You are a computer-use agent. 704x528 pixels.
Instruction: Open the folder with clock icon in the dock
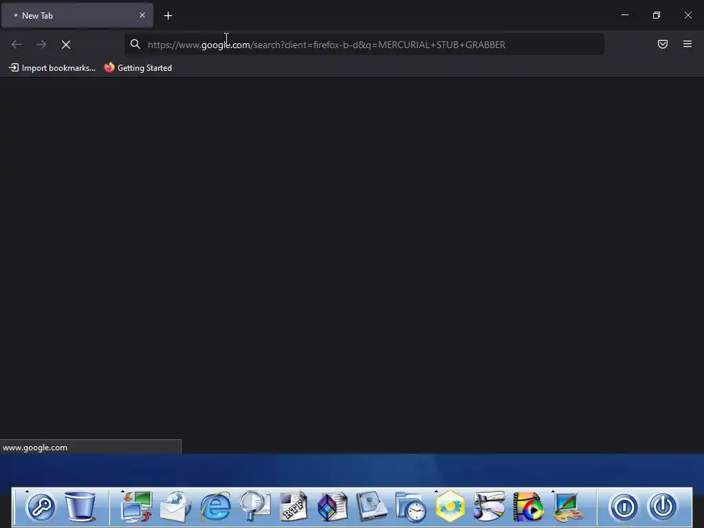[411, 507]
